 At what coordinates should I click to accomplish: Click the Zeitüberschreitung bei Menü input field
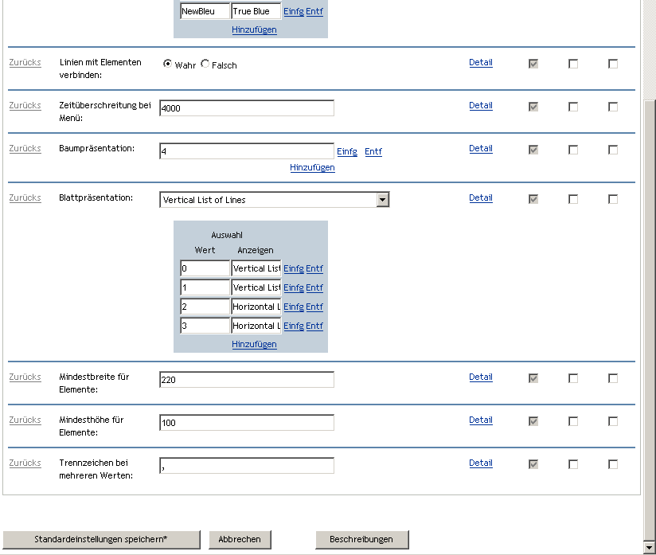pyautogui.click(x=246, y=108)
